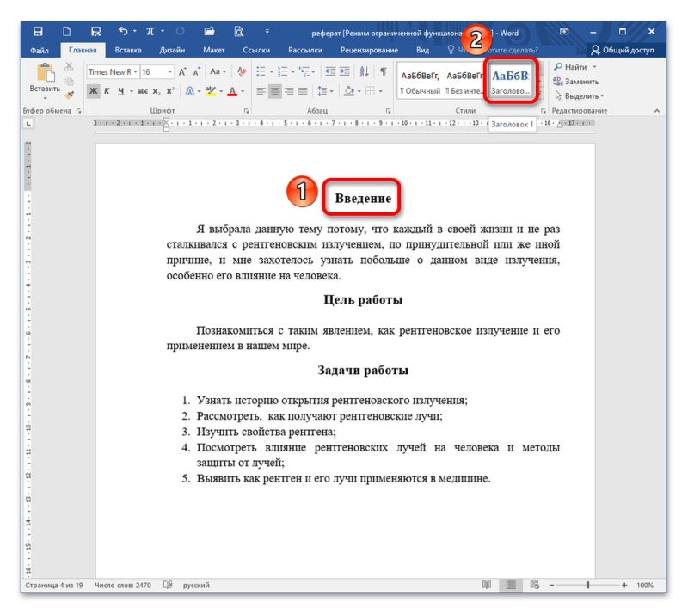Open the Выделить selection dropdown
Image resolution: width=688 pixels, height=614 pixels.
pyautogui.click(x=579, y=95)
